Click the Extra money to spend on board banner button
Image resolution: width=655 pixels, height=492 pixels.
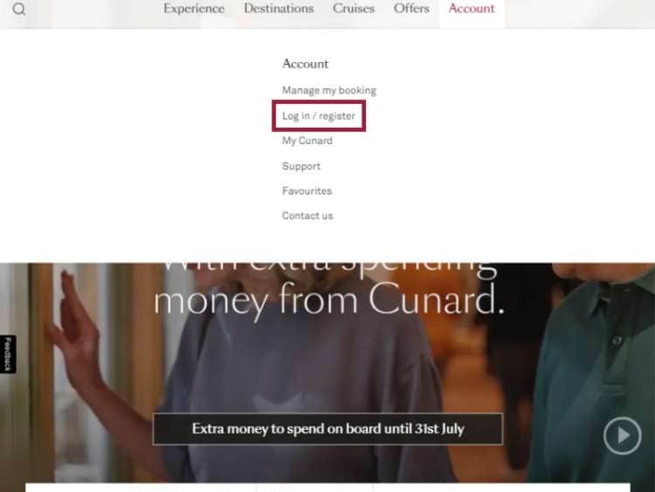[x=327, y=429]
